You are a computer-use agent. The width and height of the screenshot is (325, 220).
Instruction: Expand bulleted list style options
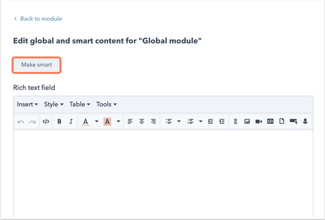pyautogui.click(x=179, y=121)
